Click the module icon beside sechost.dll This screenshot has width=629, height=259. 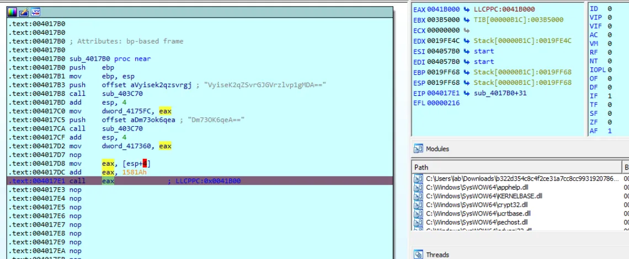pyautogui.click(x=418, y=222)
